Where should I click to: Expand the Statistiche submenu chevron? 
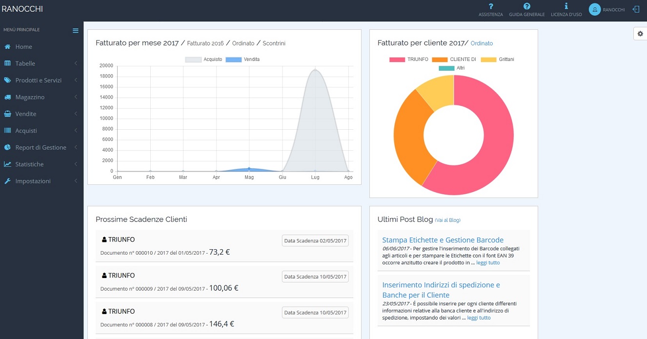(x=76, y=164)
